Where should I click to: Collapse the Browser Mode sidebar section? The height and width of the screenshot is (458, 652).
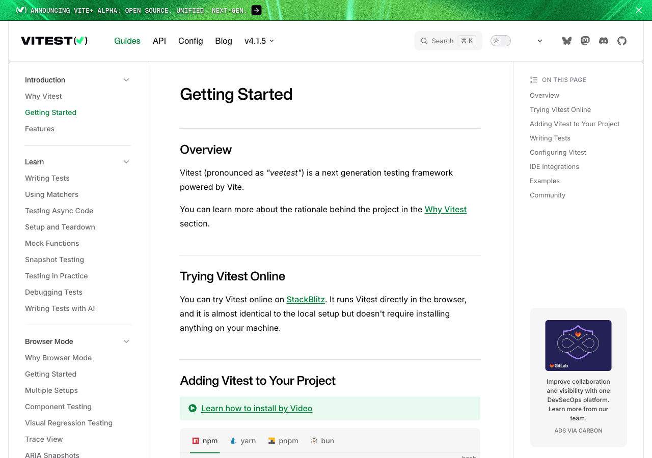[126, 341]
